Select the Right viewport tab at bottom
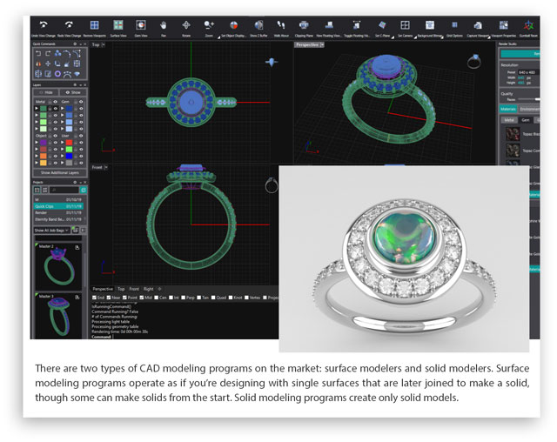The width and height of the screenshot is (557, 442). 149,289
